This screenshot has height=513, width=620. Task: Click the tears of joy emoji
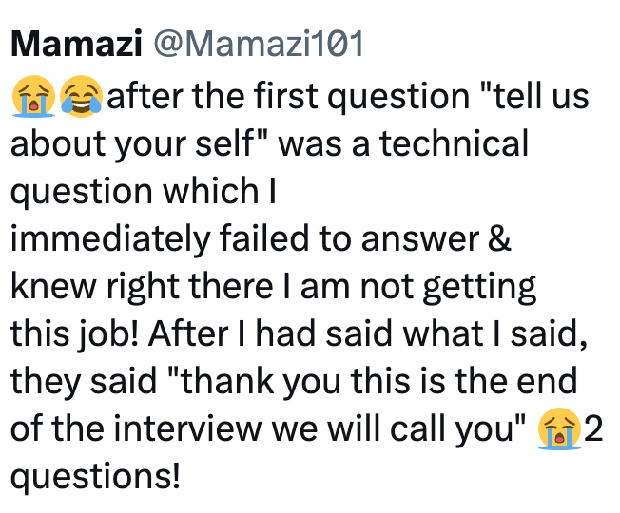(x=82, y=96)
